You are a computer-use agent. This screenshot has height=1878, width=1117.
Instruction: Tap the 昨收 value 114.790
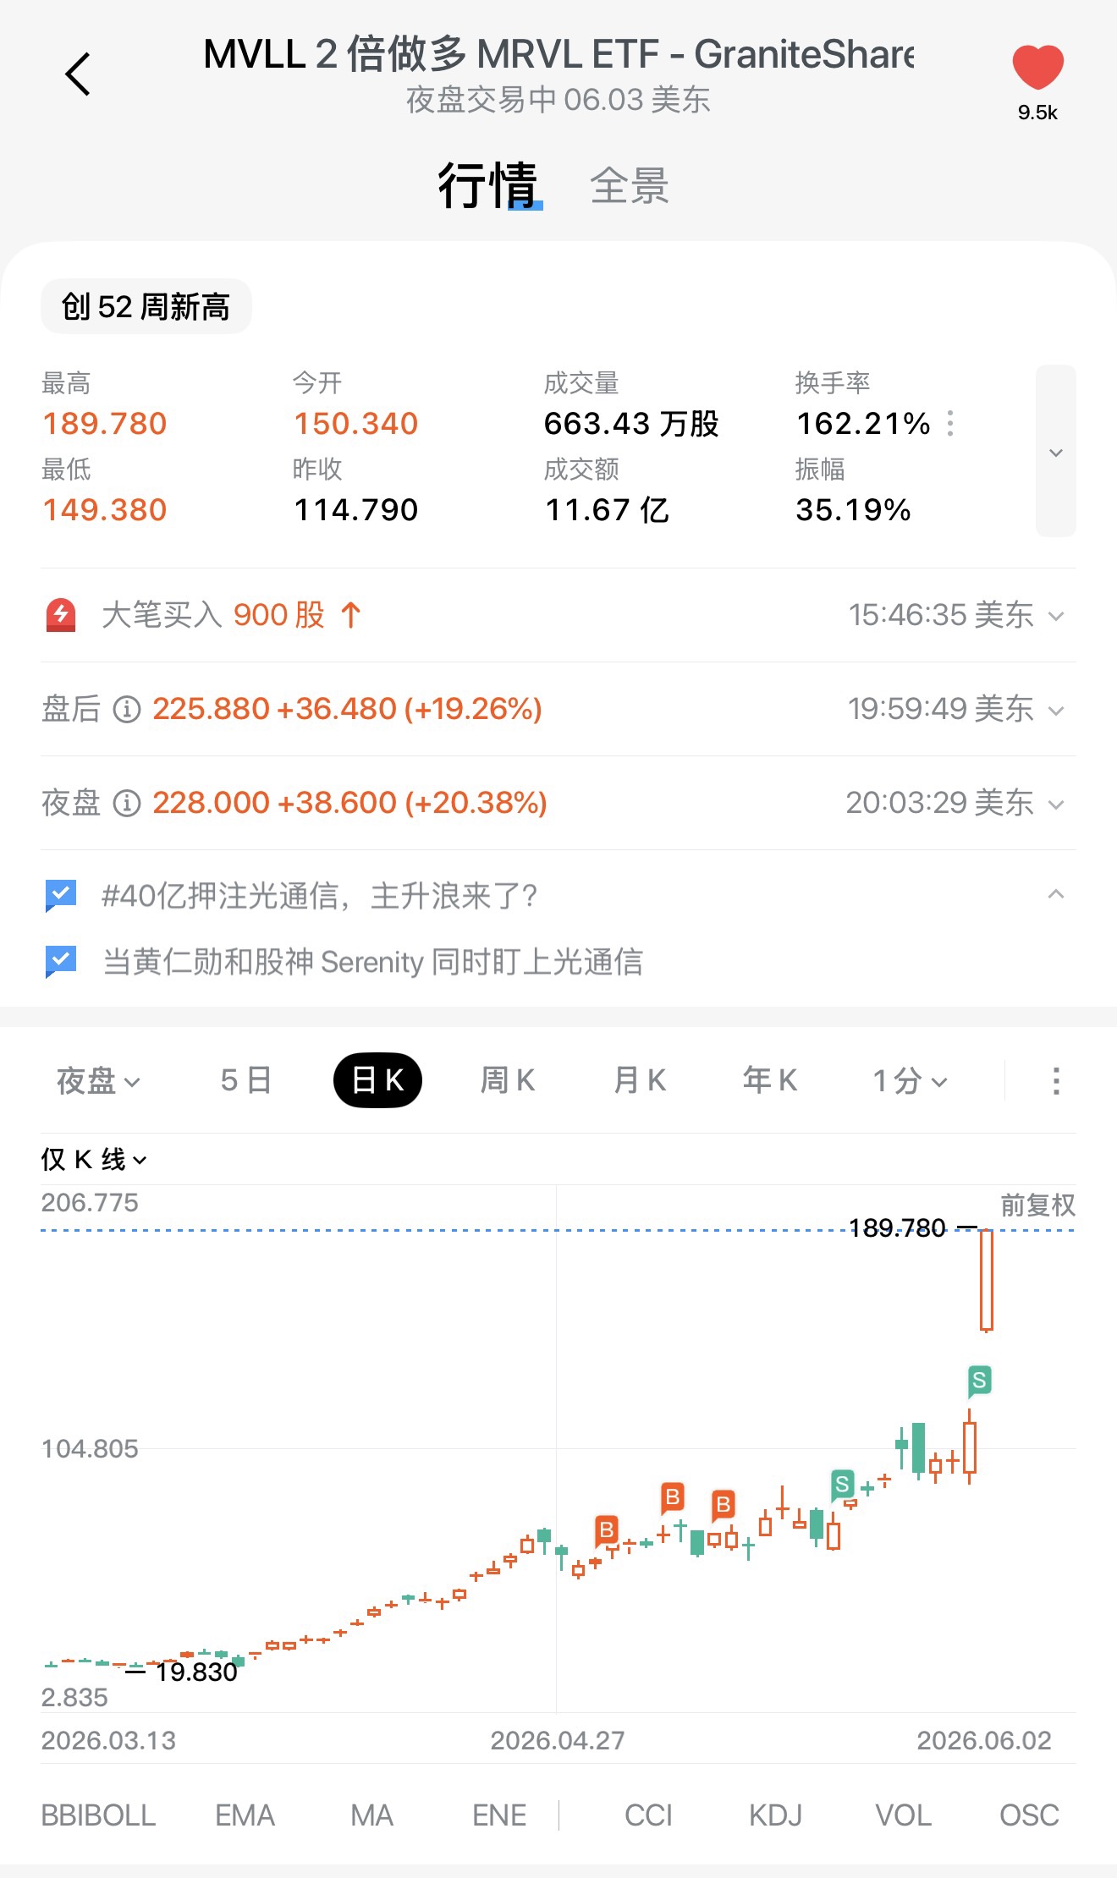pyautogui.click(x=356, y=510)
